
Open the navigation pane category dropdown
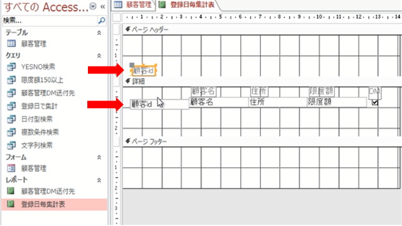(93, 6)
